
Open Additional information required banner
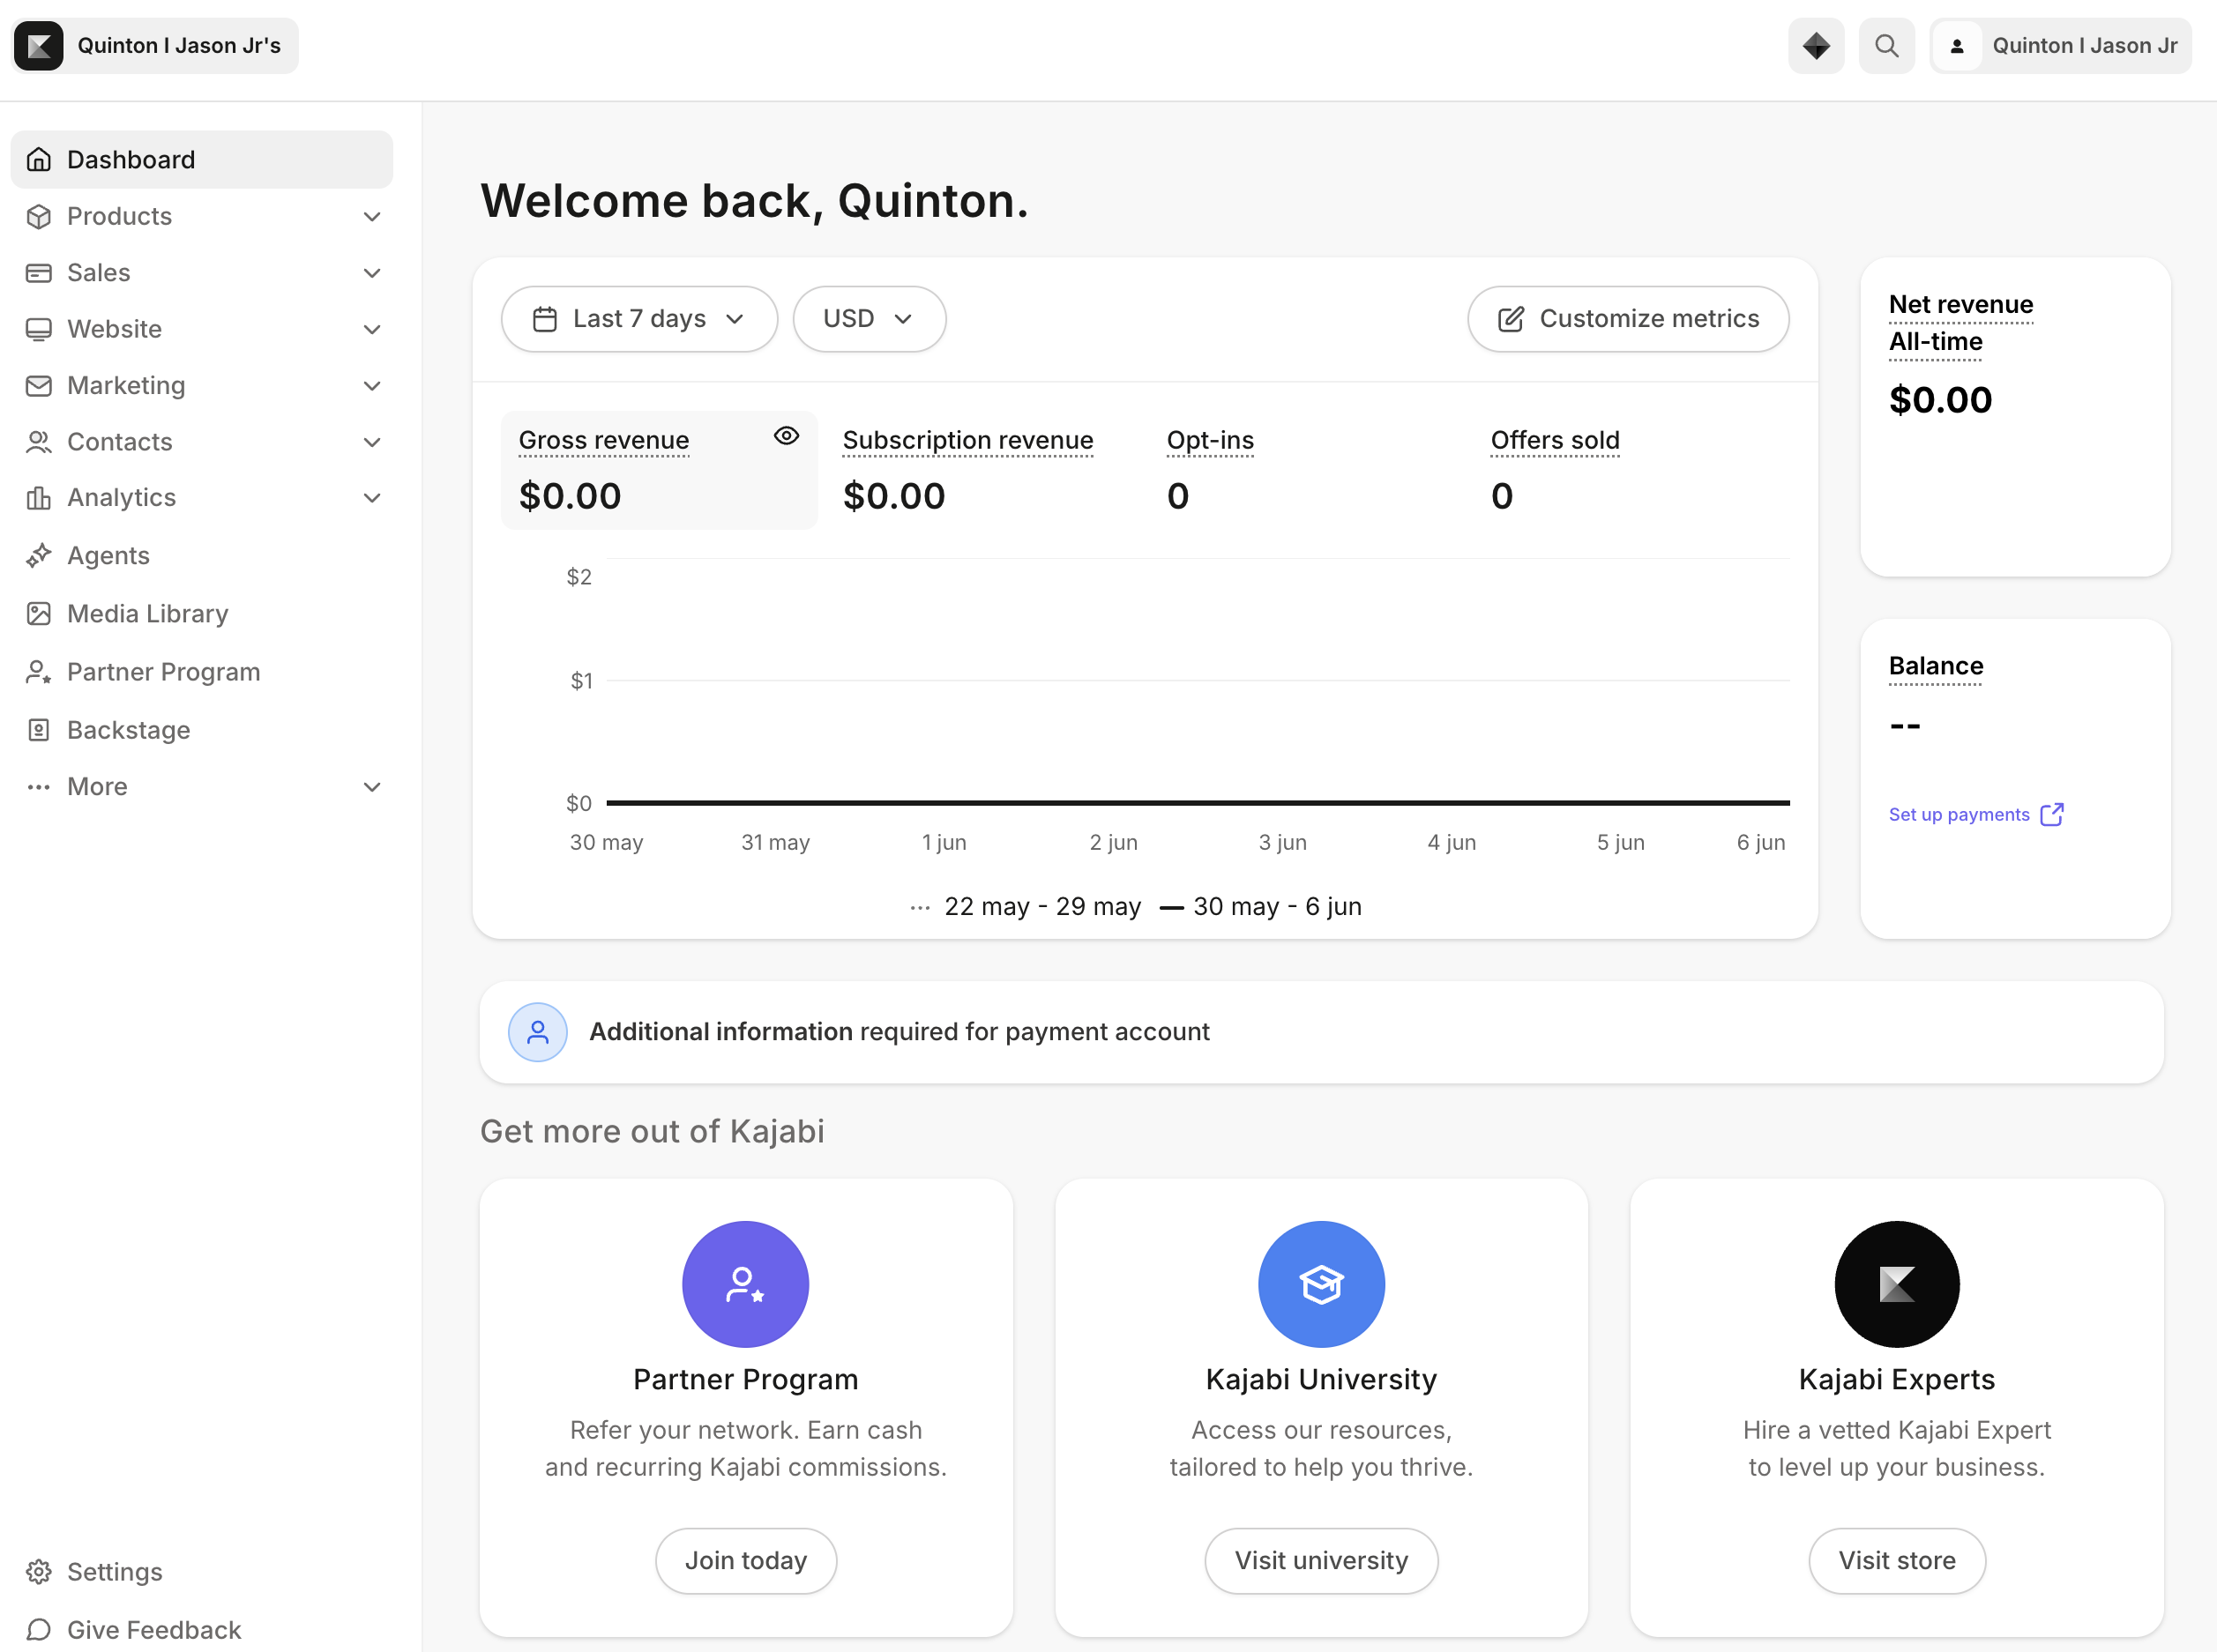[1322, 1032]
